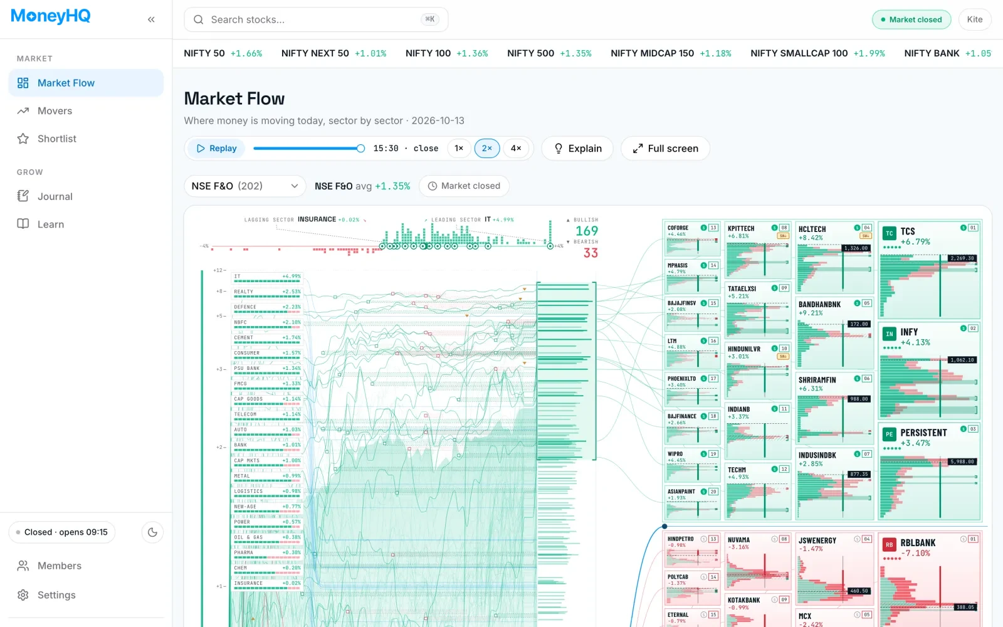The height and width of the screenshot is (627, 1003).
Task: Click the S badge on the SHRIRAMFIN card
Action: pos(857,379)
